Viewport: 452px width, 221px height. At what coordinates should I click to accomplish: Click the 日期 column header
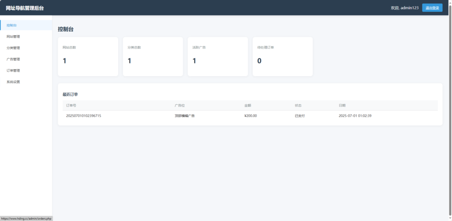click(x=342, y=106)
